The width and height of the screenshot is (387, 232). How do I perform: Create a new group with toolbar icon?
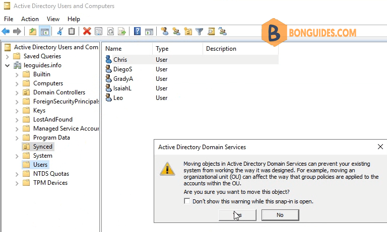pyautogui.click(x=176, y=32)
